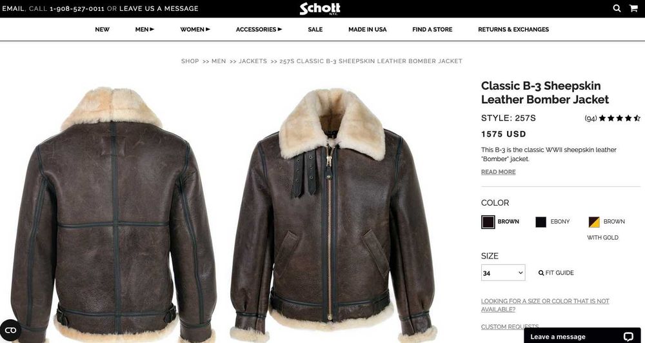This screenshot has width=645, height=343.
Task: Open the search magnifier icon
Action: pos(617,8)
